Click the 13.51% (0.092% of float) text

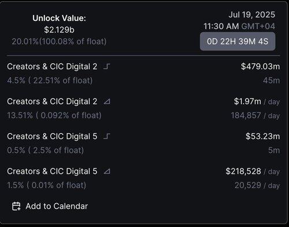pos(54,115)
